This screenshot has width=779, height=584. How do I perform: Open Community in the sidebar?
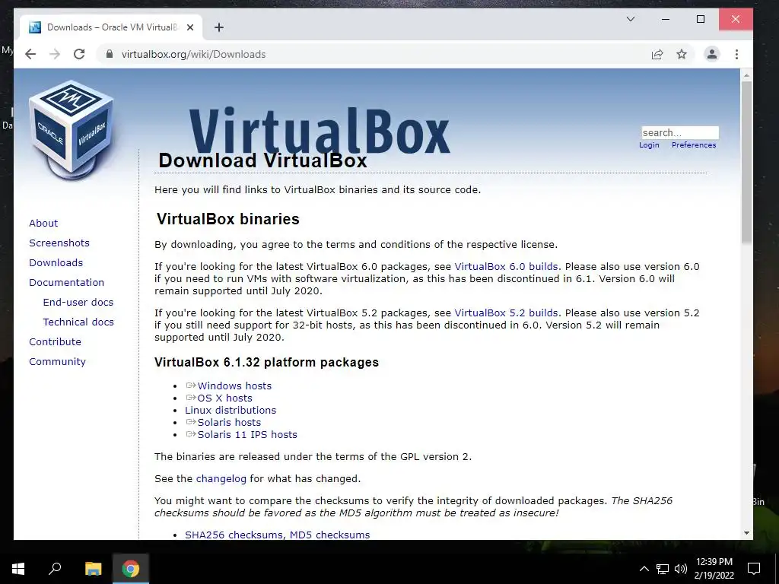(57, 362)
